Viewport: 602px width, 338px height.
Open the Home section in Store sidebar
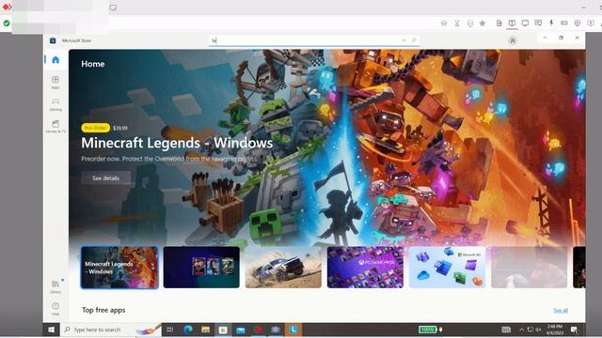(x=55, y=60)
